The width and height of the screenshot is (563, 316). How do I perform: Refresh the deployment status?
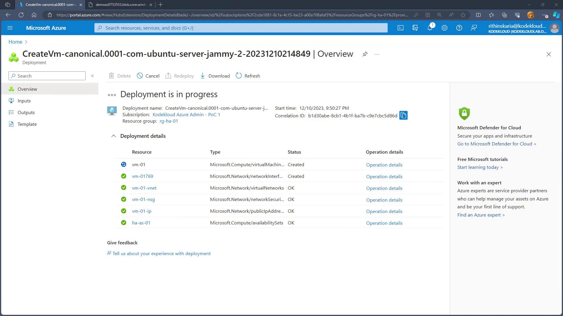(248, 76)
